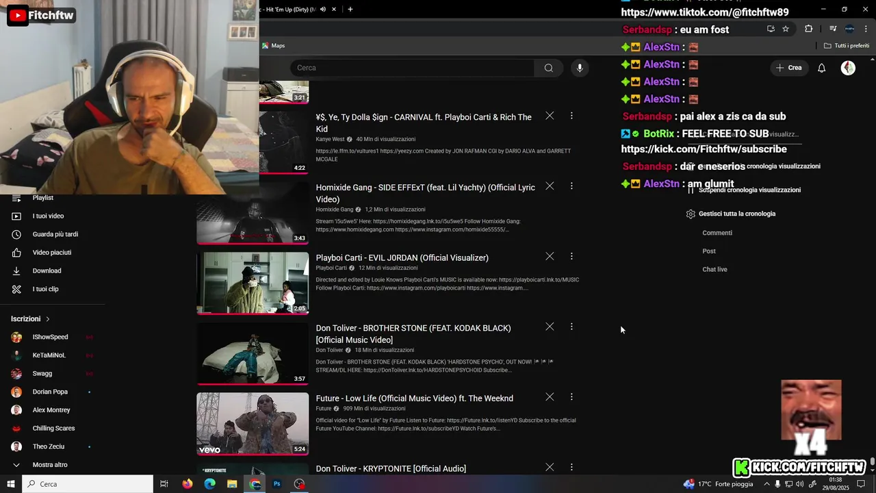Open Alex Montrey subscription channel
The image size is (876, 493).
tap(52, 410)
